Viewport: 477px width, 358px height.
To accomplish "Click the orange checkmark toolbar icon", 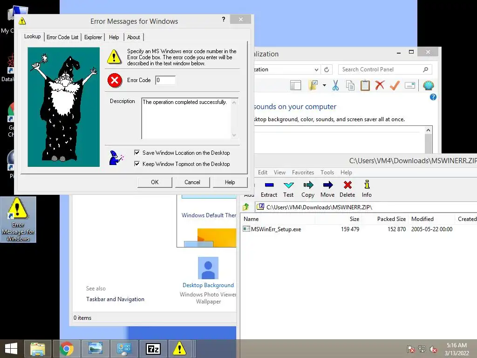I will coord(395,85).
